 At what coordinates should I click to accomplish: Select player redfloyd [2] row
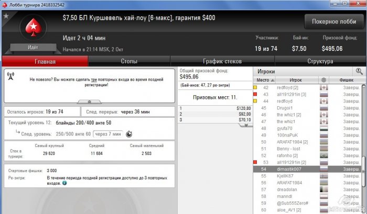pos(307,87)
